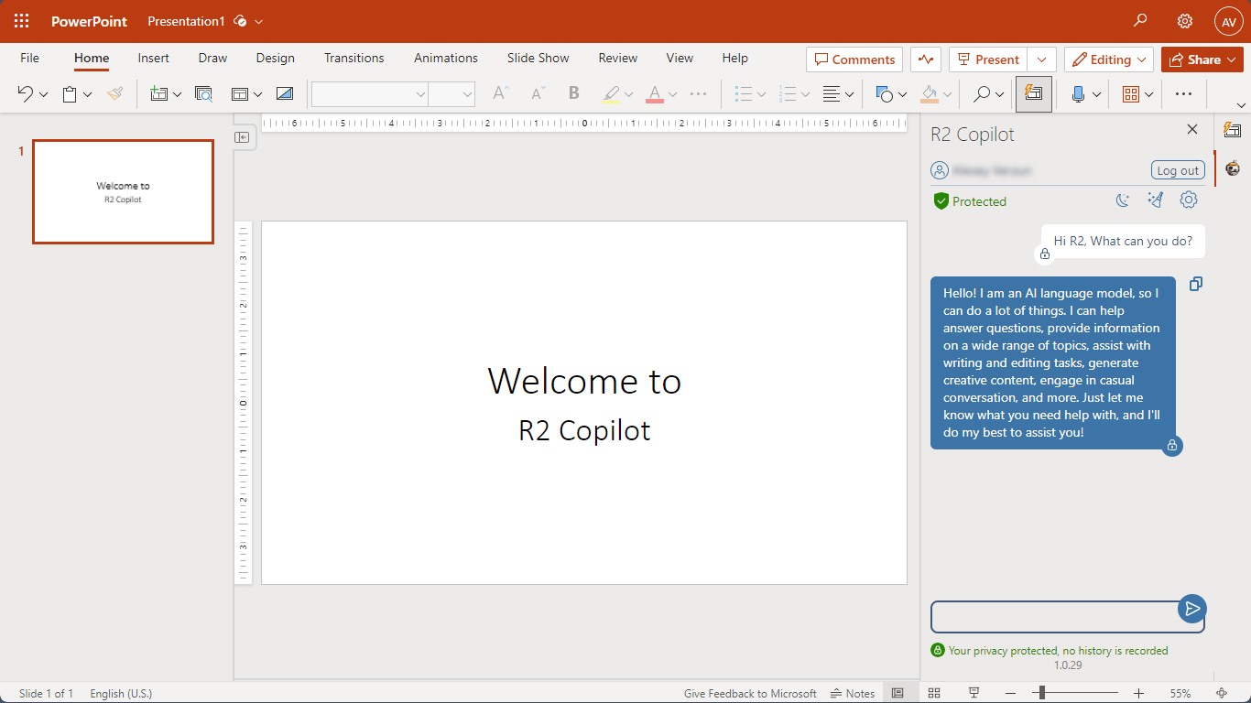The image size is (1251, 703).
Task: Open R2 Copilot settings gear
Action: (x=1189, y=200)
